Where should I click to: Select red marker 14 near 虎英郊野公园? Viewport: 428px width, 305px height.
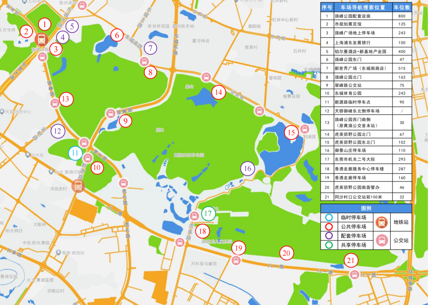[218, 93]
